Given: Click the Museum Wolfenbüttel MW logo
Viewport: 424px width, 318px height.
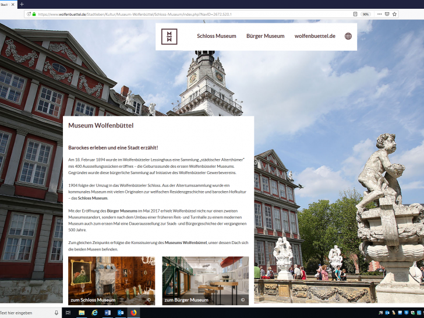Looking at the screenshot, I should pyautogui.click(x=169, y=37).
